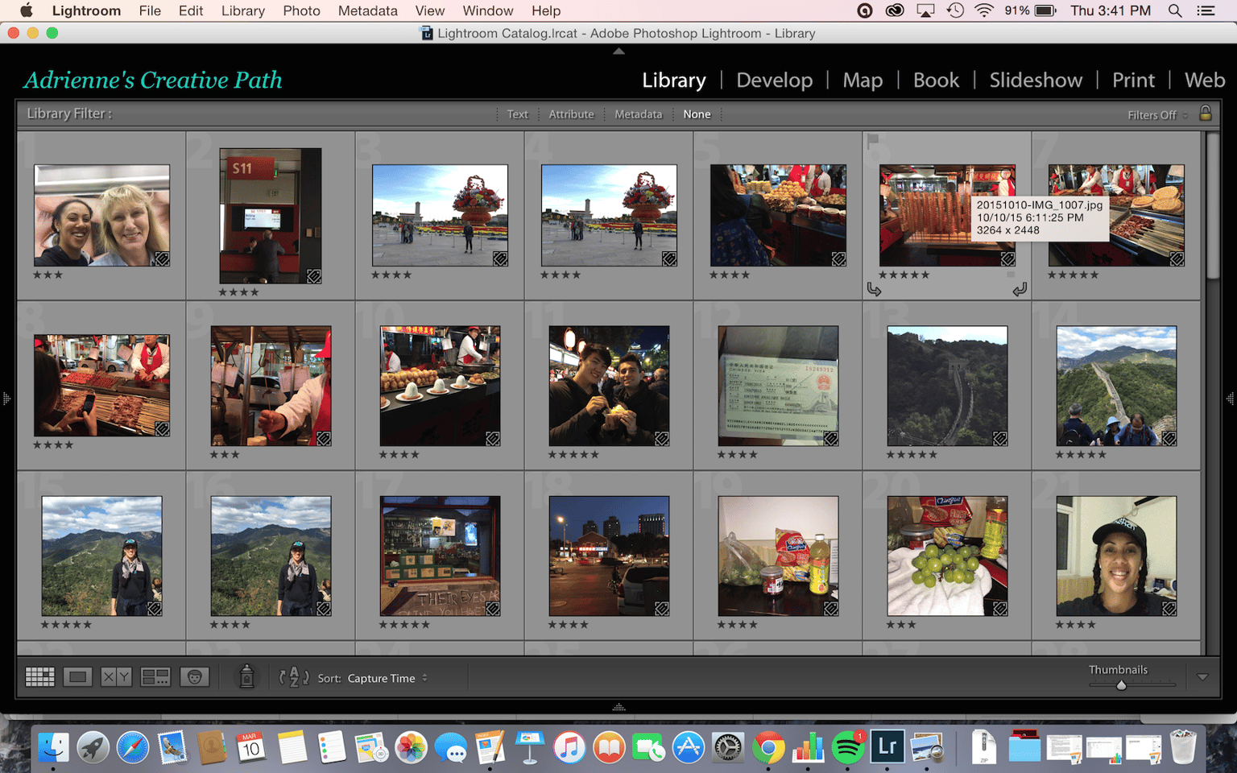Open Survey view in the toolbar
This screenshot has width=1237, height=773.
tap(155, 677)
